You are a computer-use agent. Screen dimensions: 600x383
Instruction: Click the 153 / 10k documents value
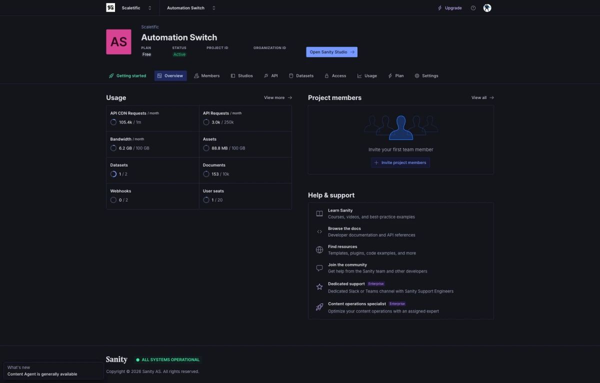220,174
